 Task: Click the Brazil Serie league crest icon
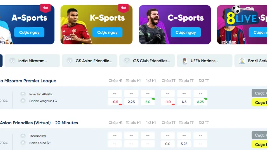(242, 61)
